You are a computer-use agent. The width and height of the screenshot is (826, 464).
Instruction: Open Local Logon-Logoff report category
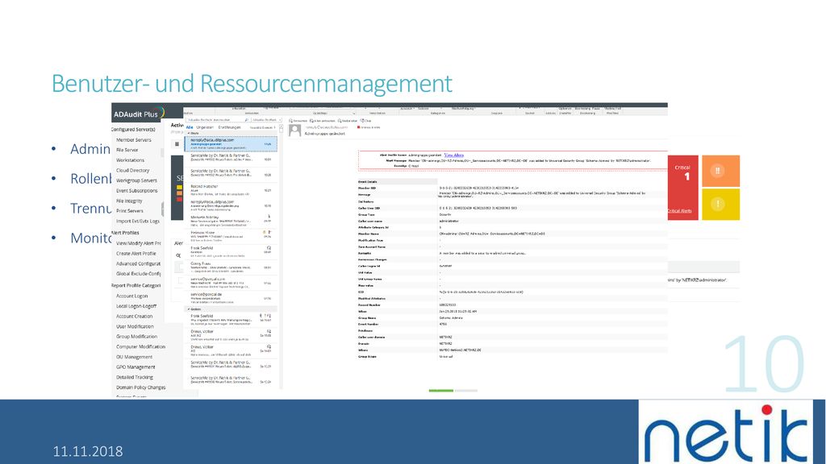[136, 306]
